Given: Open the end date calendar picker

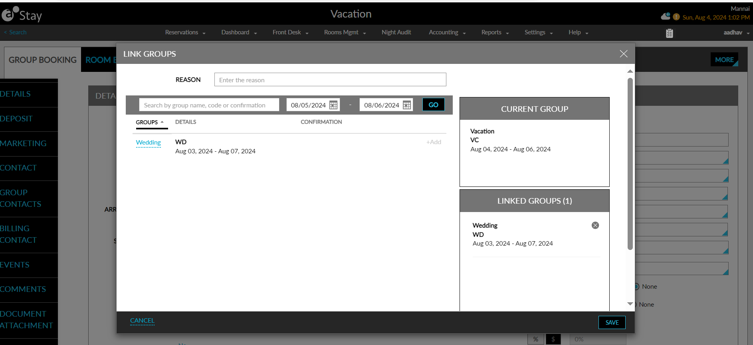Looking at the screenshot, I should pos(407,105).
